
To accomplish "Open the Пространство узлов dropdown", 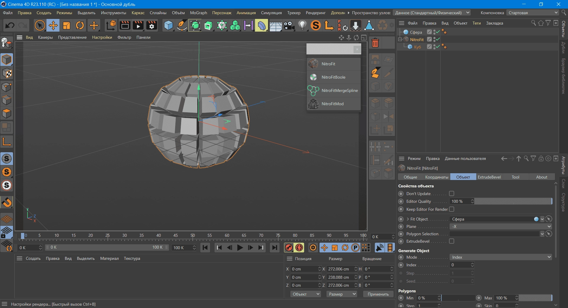I will pyautogui.click(x=432, y=13).
